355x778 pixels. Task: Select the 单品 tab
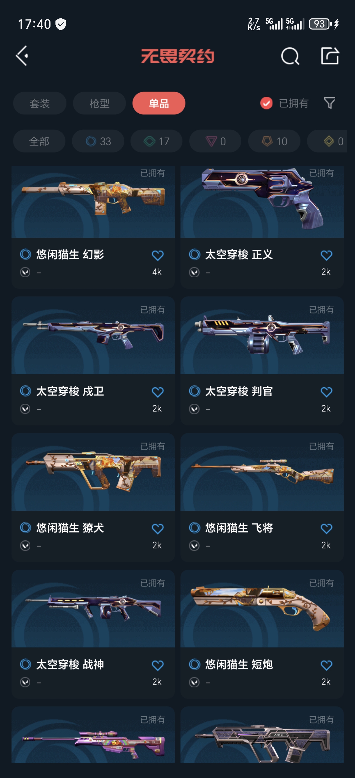coord(159,103)
